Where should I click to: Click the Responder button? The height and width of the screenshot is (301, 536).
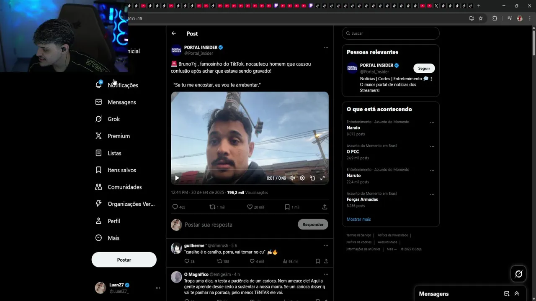pyautogui.click(x=313, y=224)
